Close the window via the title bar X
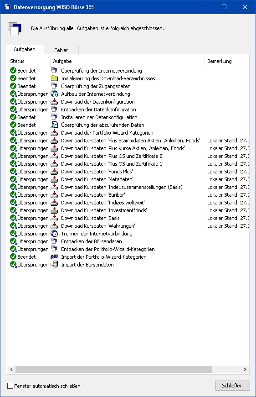Image resolution: width=256 pixels, height=397 pixels. click(245, 7)
